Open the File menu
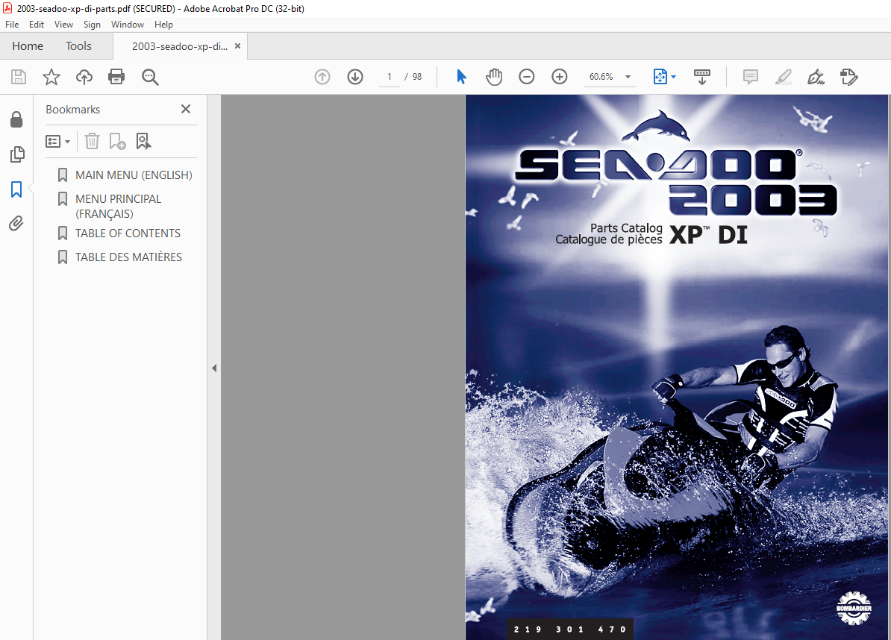 coord(12,25)
